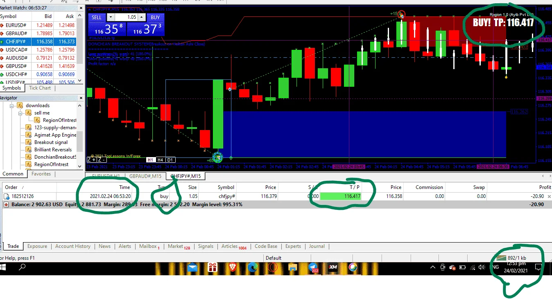Launch Brave browser from the taskbar
Image resolution: width=552 pixels, height=299 pixels.
233,268
